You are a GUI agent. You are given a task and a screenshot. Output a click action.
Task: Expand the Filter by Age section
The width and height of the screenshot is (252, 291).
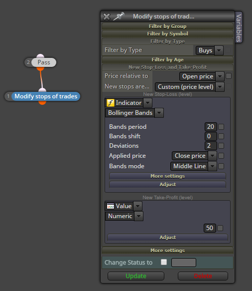[167, 59]
